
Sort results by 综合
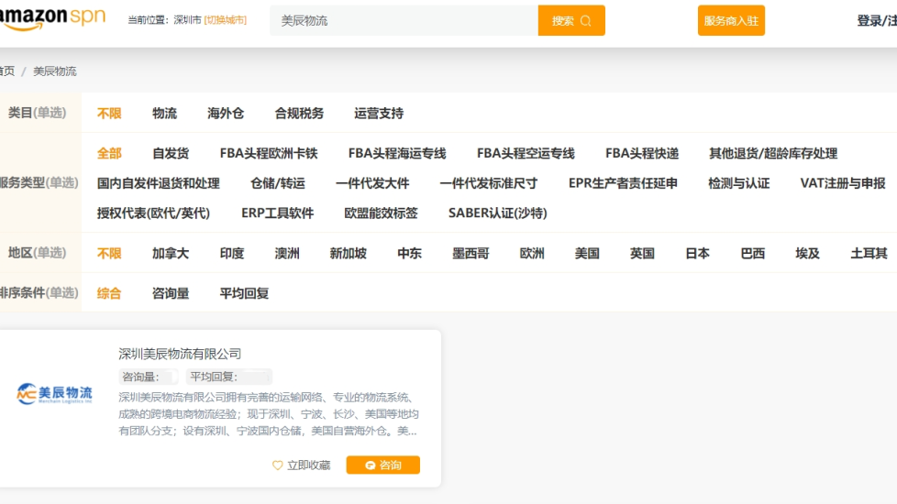click(x=109, y=293)
